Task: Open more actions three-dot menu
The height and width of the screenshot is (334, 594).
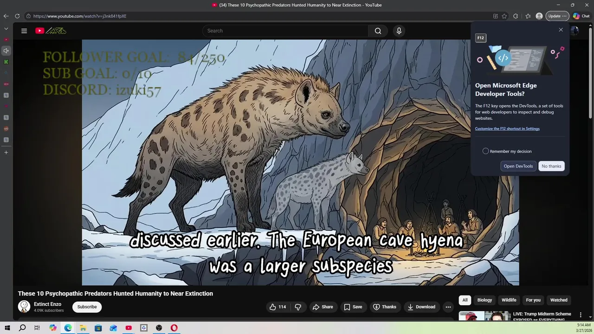Action: tap(448, 307)
